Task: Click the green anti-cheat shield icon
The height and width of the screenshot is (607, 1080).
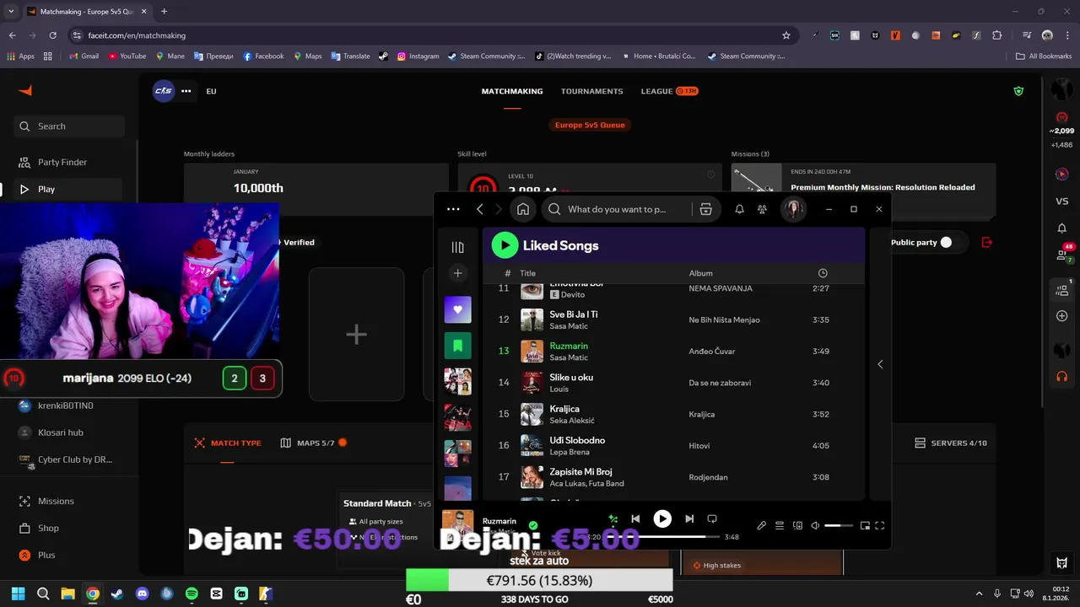Action: [x=1018, y=91]
